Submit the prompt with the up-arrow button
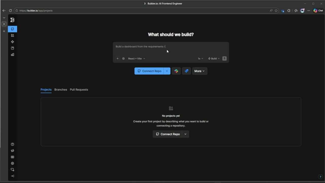Image resolution: width=325 pixels, height=183 pixels. (224, 58)
